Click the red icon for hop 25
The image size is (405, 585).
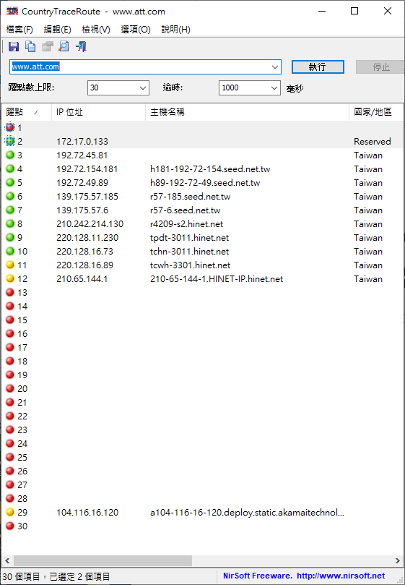pyautogui.click(x=10, y=457)
